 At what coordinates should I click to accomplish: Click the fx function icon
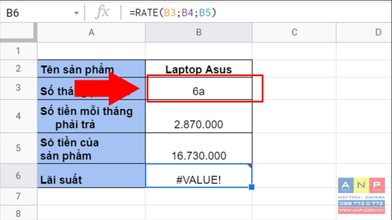click(102, 12)
